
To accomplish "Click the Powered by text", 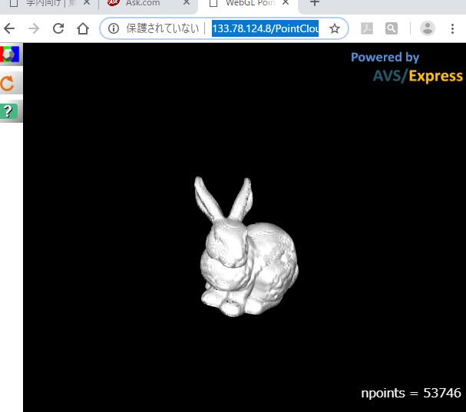I will click(x=385, y=57).
